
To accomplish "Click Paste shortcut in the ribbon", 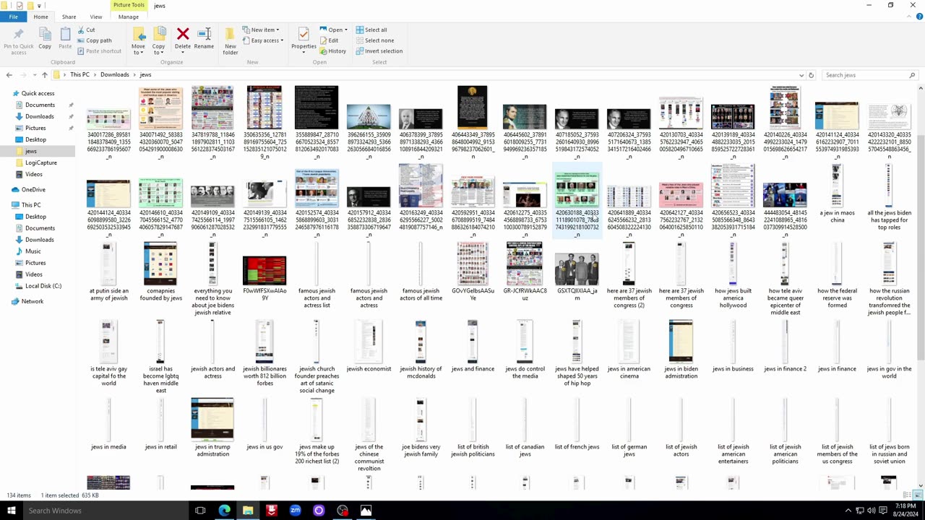I will pyautogui.click(x=99, y=51).
